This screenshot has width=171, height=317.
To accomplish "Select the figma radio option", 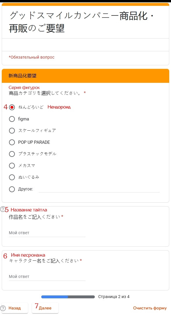I will point(12,119).
